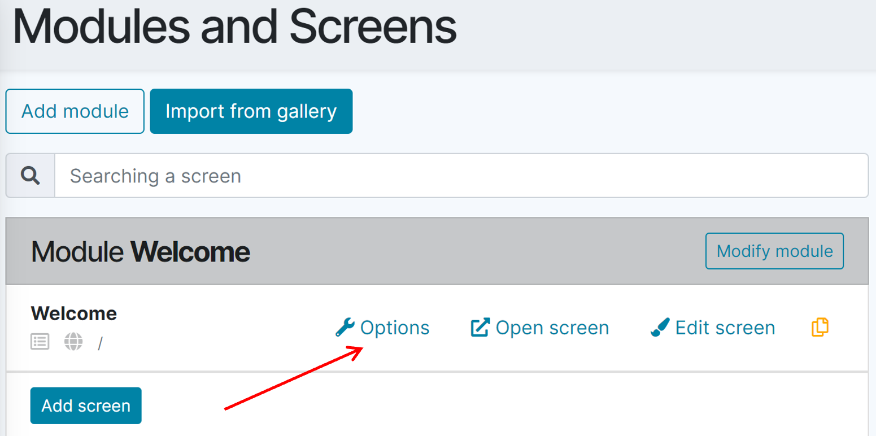Screen dimensions: 876x436
Task: Click the external-link icon for Open screen
Action: pyautogui.click(x=480, y=328)
